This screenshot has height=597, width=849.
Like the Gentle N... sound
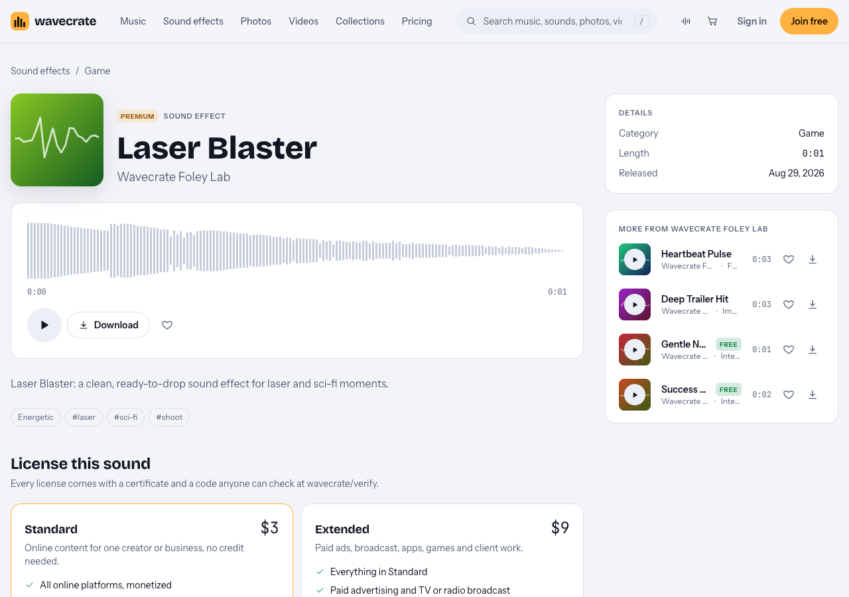tap(789, 350)
